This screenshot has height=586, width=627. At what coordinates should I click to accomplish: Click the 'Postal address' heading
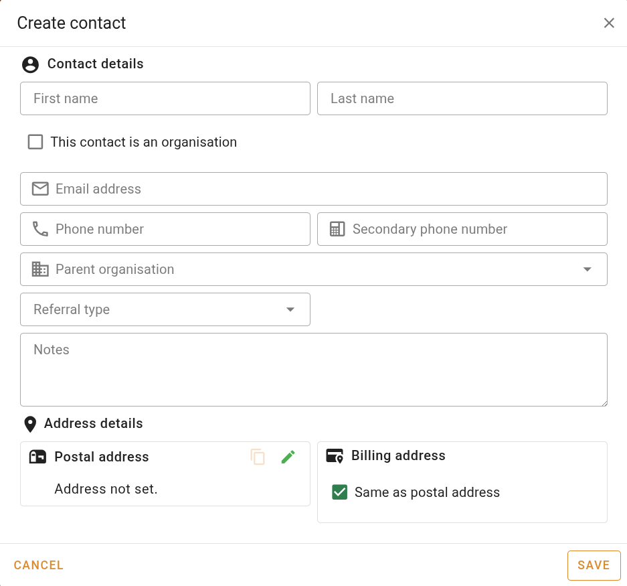coord(102,457)
